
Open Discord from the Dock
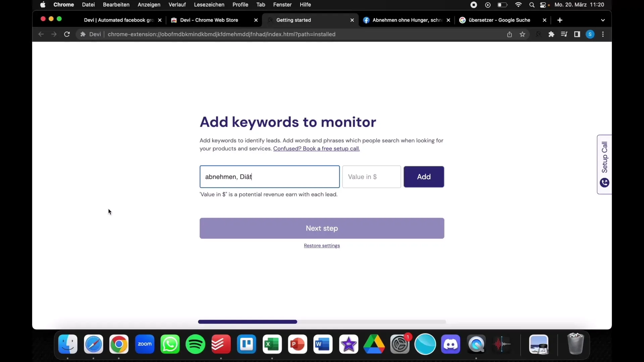tap(450, 344)
